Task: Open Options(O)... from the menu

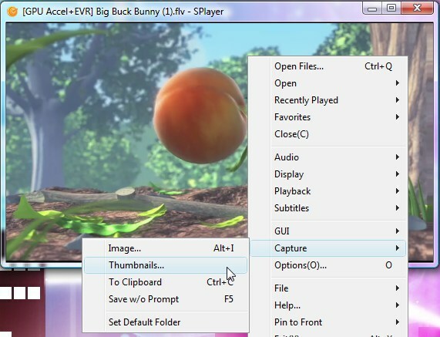Action: [327, 265]
